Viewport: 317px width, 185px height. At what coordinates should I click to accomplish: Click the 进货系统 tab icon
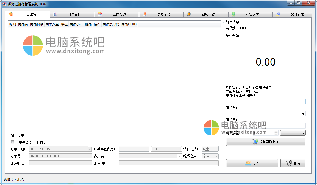[145, 14]
